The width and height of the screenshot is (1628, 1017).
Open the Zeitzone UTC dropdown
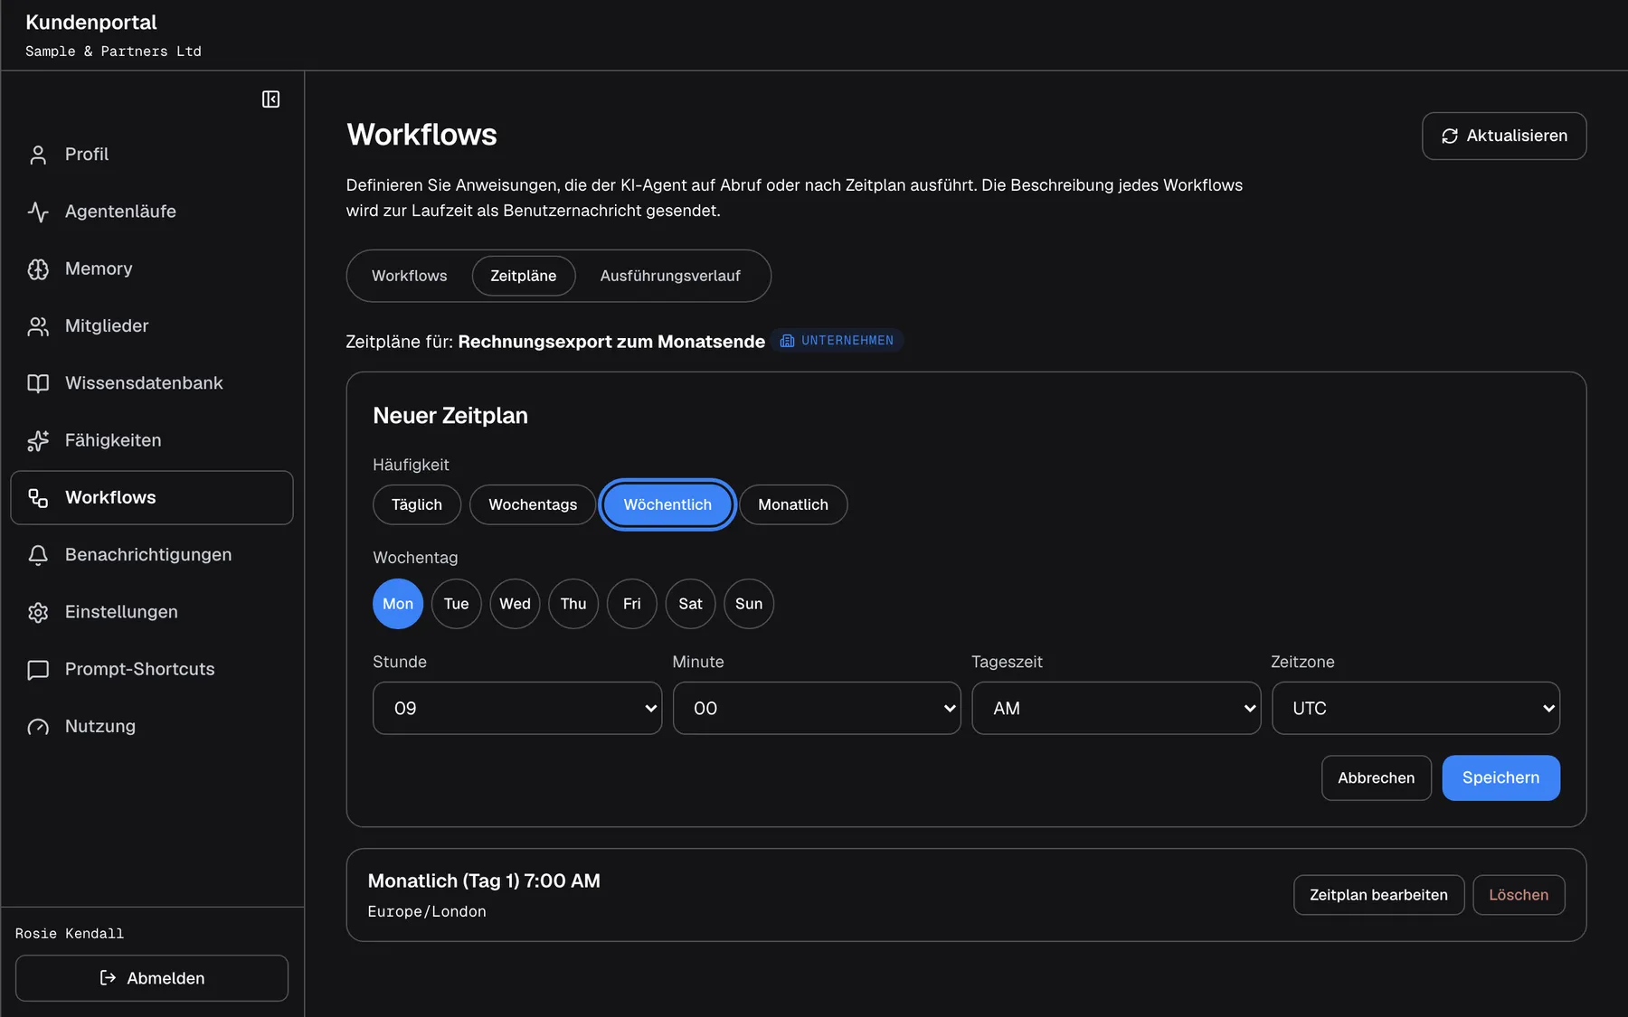(x=1415, y=708)
